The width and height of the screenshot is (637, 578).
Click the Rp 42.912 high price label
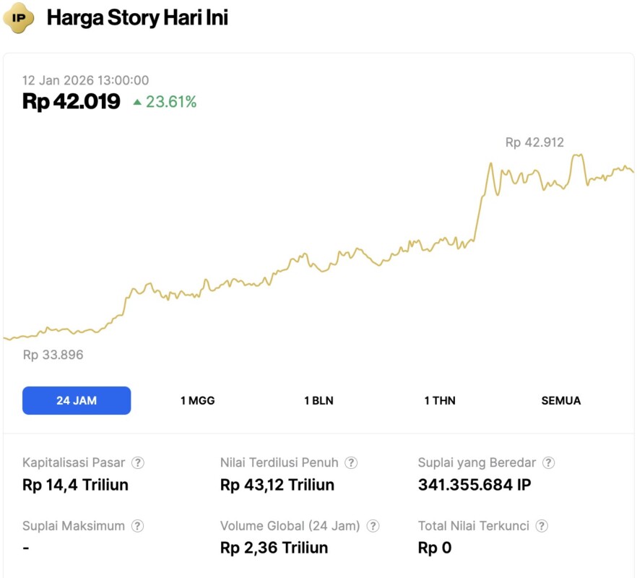[534, 143]
